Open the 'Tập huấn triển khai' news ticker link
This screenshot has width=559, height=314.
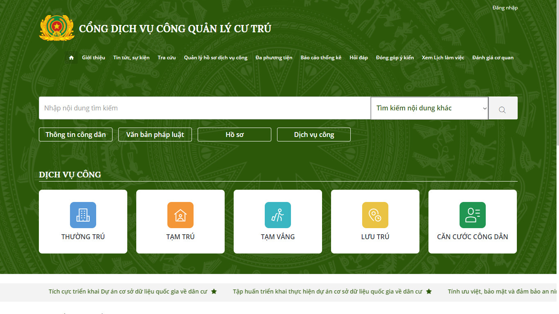[327, 292]
